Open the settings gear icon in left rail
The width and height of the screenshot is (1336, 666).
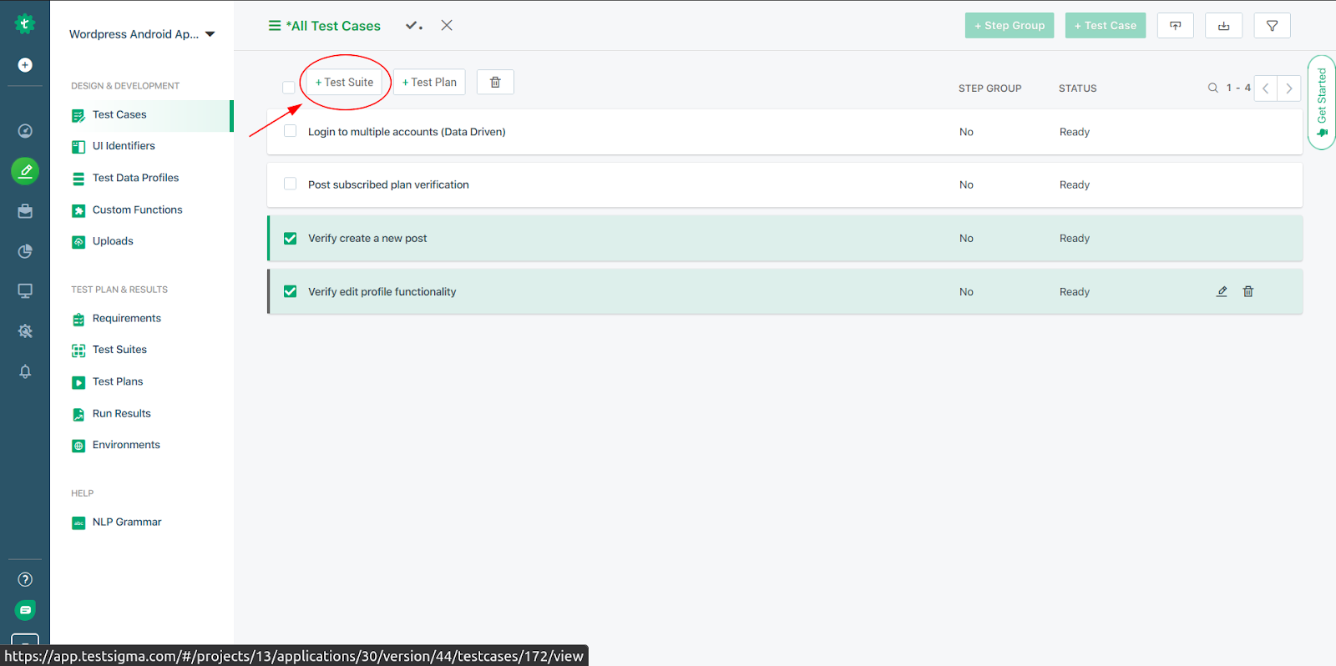[25, 331]
